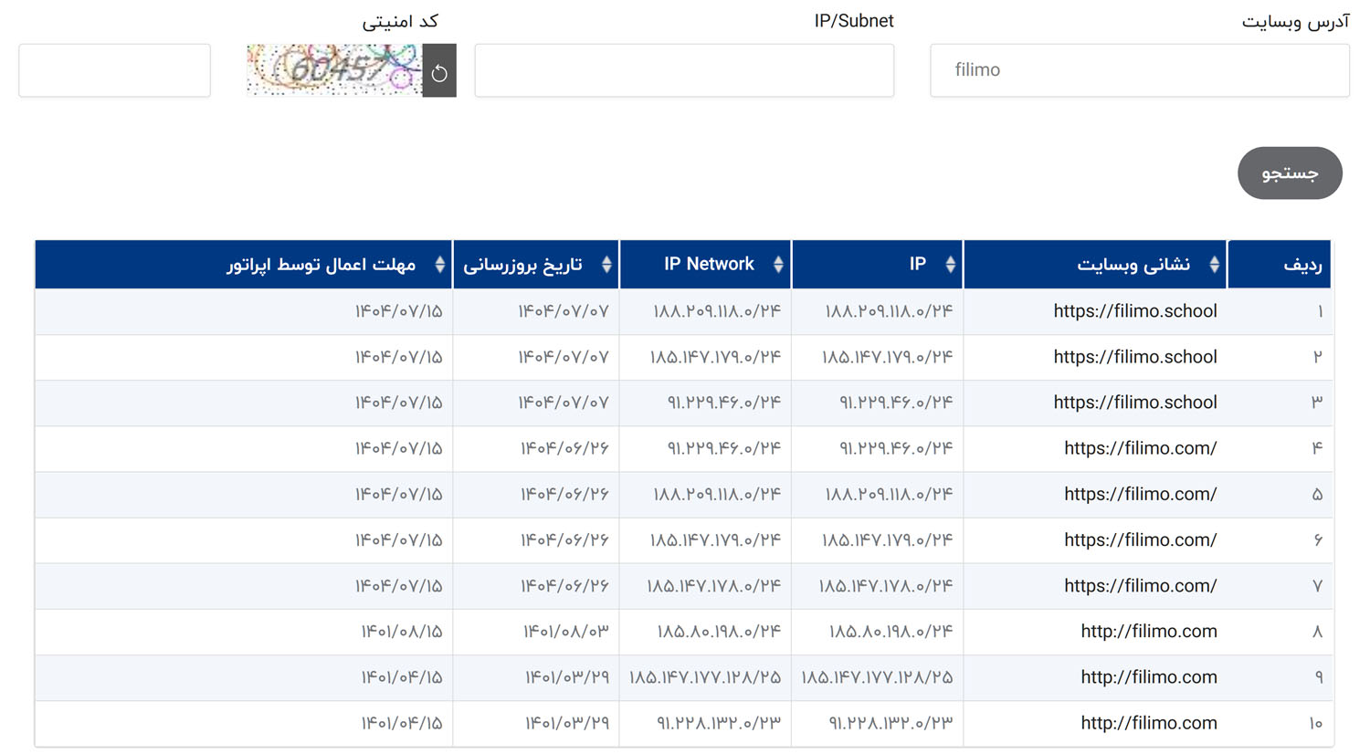Screen dimensions: 1370x754
Task: Open https://filimo.com/ link in row 7
Action: (1140, 586)
